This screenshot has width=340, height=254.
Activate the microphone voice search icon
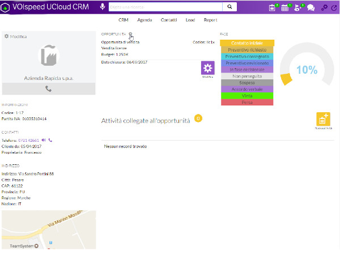[103, 7]
